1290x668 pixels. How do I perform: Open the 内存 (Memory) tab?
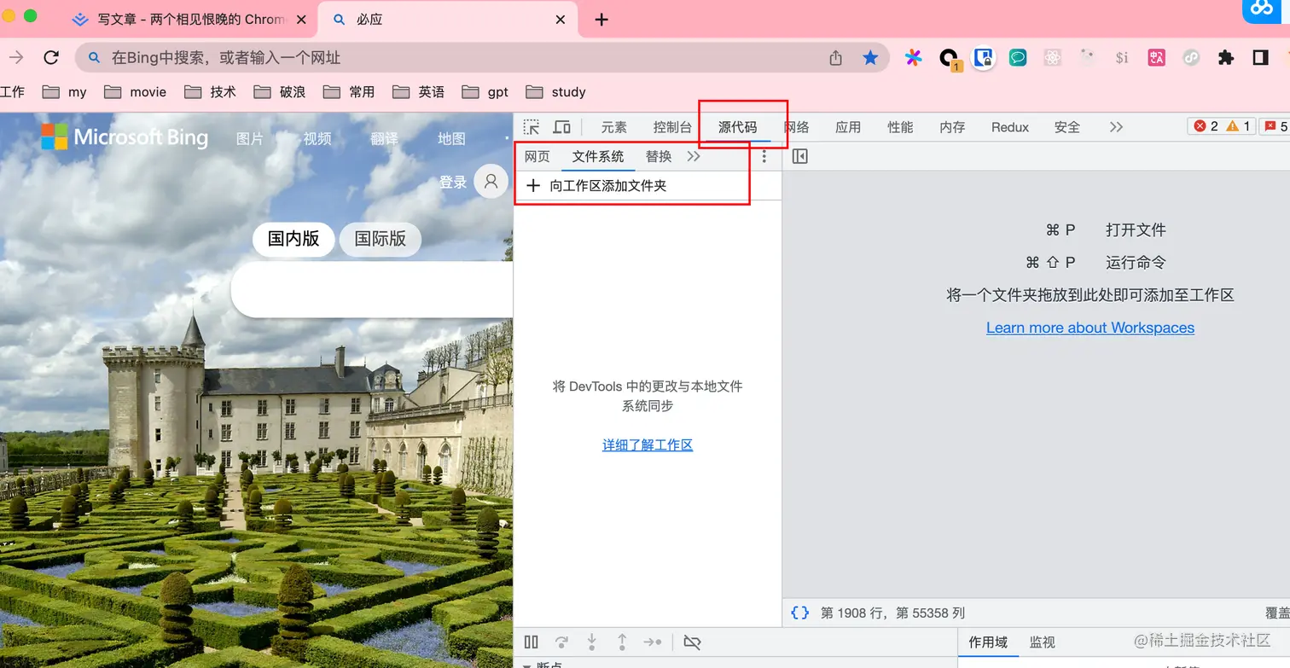[952, 127]
